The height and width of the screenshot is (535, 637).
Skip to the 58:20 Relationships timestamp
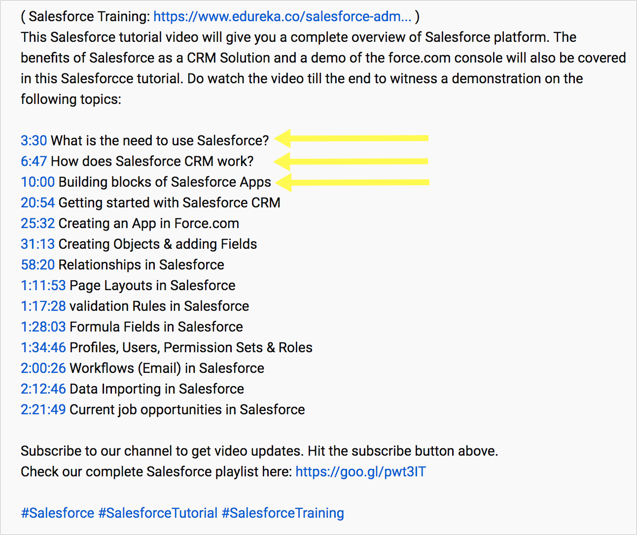[x=37, y=265]
